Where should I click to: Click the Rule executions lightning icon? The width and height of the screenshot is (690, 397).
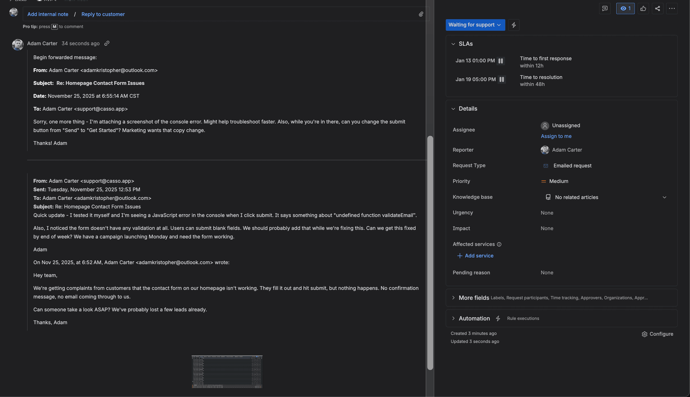pyautogui.click(x=498, y=318)
